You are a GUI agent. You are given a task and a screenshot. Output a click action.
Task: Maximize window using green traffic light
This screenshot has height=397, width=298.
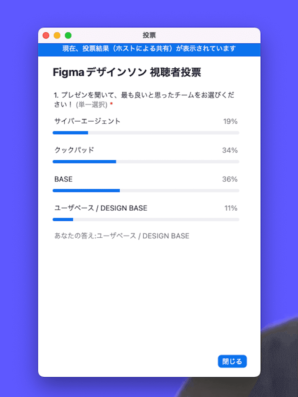point(68,35)
